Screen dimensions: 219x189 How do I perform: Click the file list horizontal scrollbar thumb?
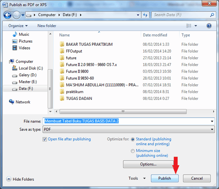123,112
